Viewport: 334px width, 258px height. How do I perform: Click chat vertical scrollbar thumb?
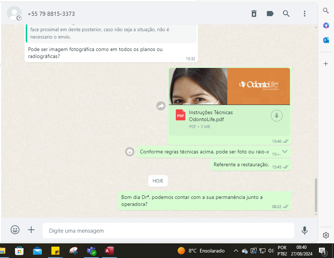316,195
